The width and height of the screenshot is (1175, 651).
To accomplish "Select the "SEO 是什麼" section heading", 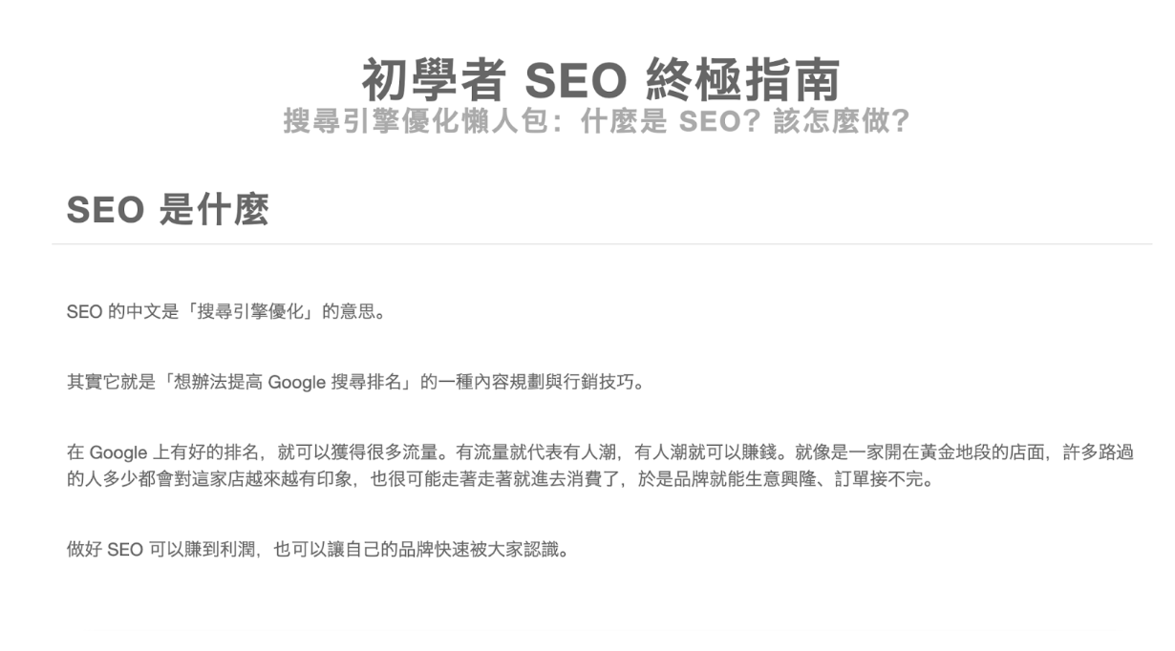I will click(167, 210).
